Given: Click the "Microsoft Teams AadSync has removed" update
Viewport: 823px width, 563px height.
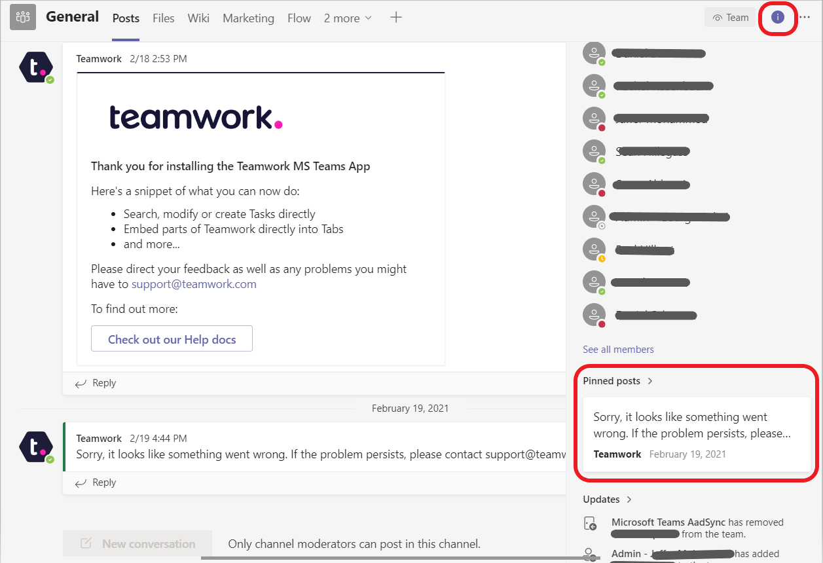Looking at the screenshot, I should (697, 528).
